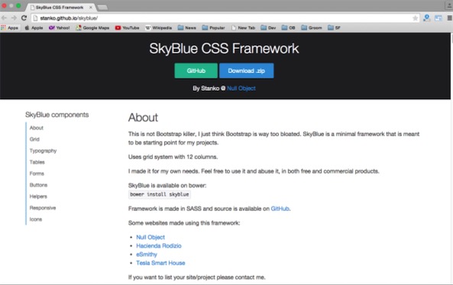Open the New Tab bookmark
Viewport: 453px width, 285px height.
(x=243, y=27)
